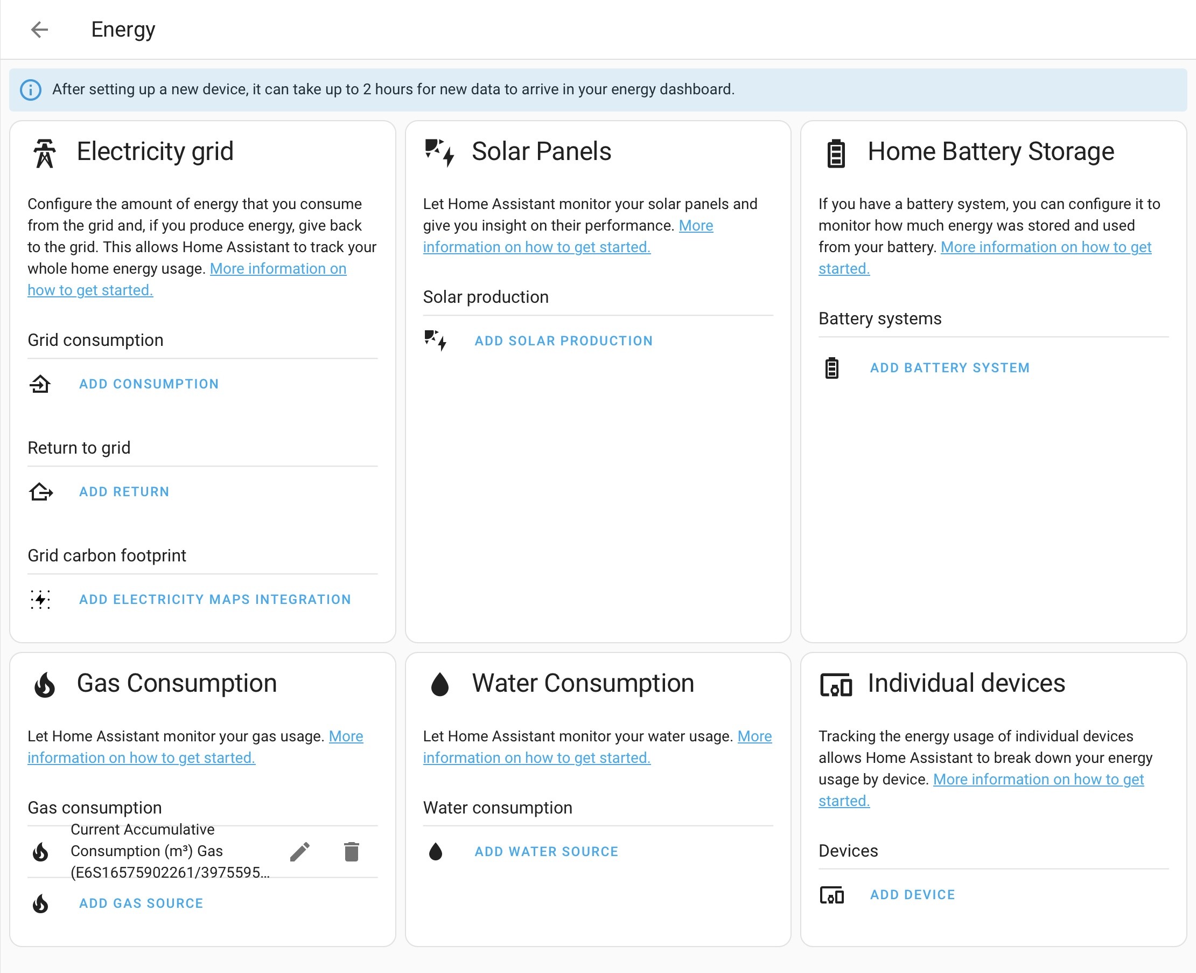Add an individual device
The width and height of the screenshot is (1196, 973).
tap(913, 895)
